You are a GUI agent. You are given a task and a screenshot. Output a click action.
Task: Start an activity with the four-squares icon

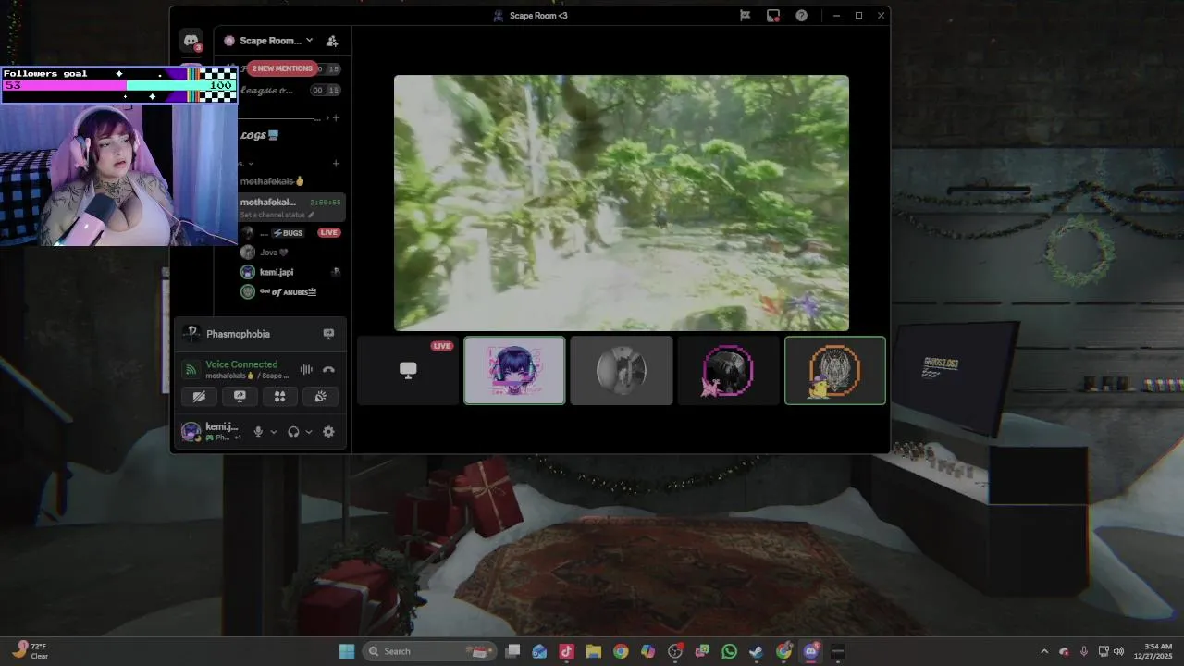[279, 397]
